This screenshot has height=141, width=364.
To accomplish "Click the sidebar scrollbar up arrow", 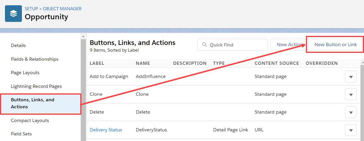I will pyautogui.click(x=83, y=36).
